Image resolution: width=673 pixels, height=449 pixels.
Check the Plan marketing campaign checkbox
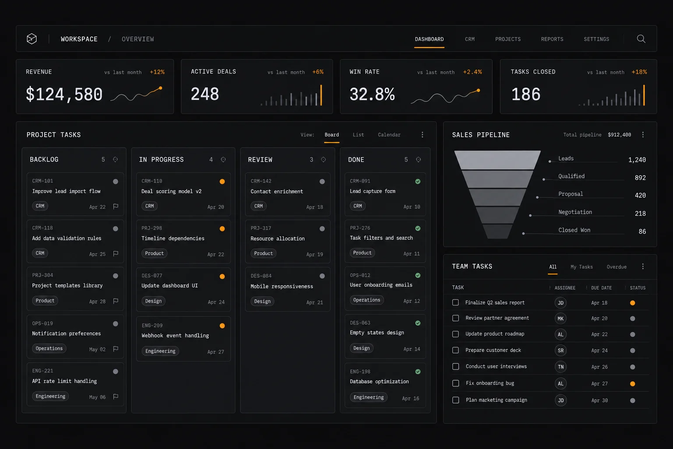[456, 400]
